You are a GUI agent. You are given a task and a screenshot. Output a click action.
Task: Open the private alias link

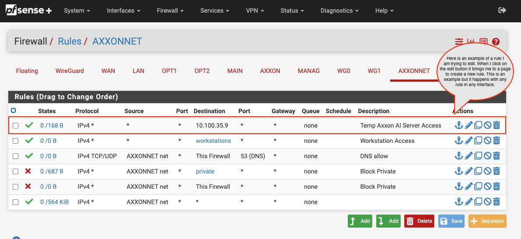point(205,171)
